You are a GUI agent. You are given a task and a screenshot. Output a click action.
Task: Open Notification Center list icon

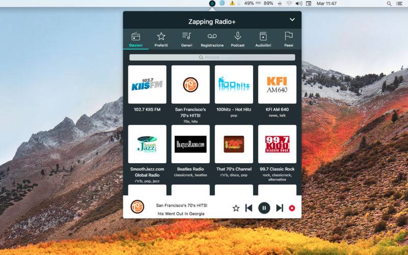(x=399, y=4)
